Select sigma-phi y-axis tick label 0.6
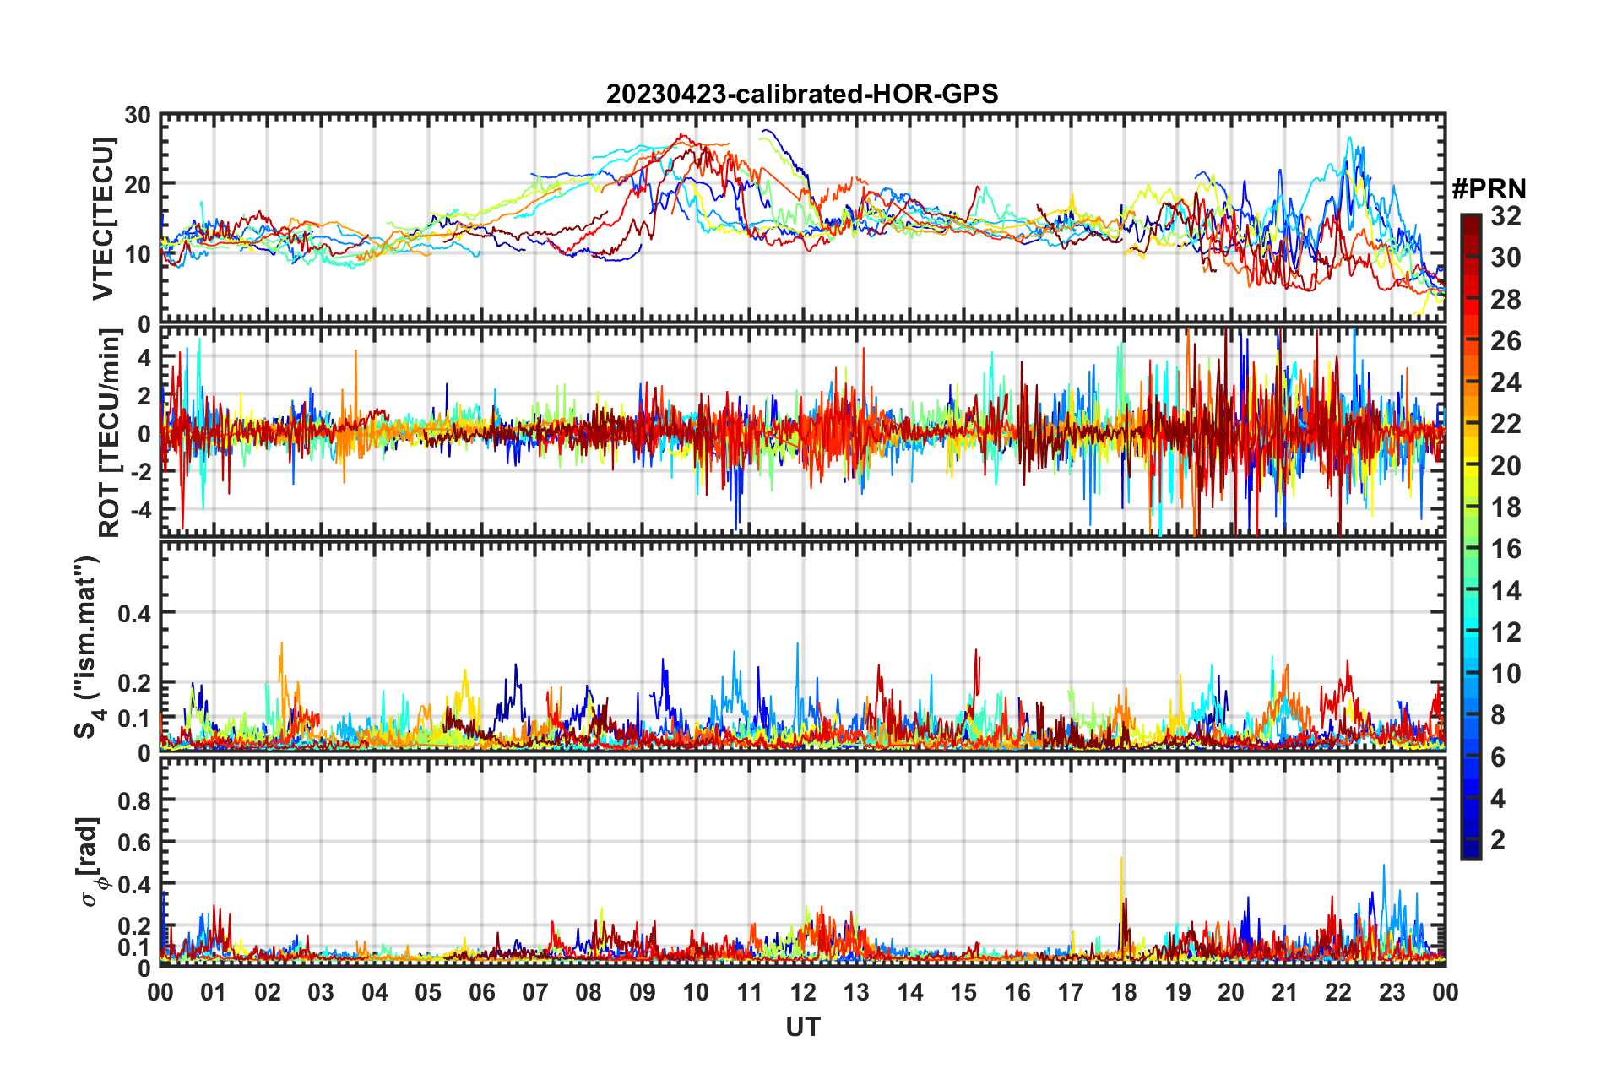 pyautogui.click(x=134, y=843)
